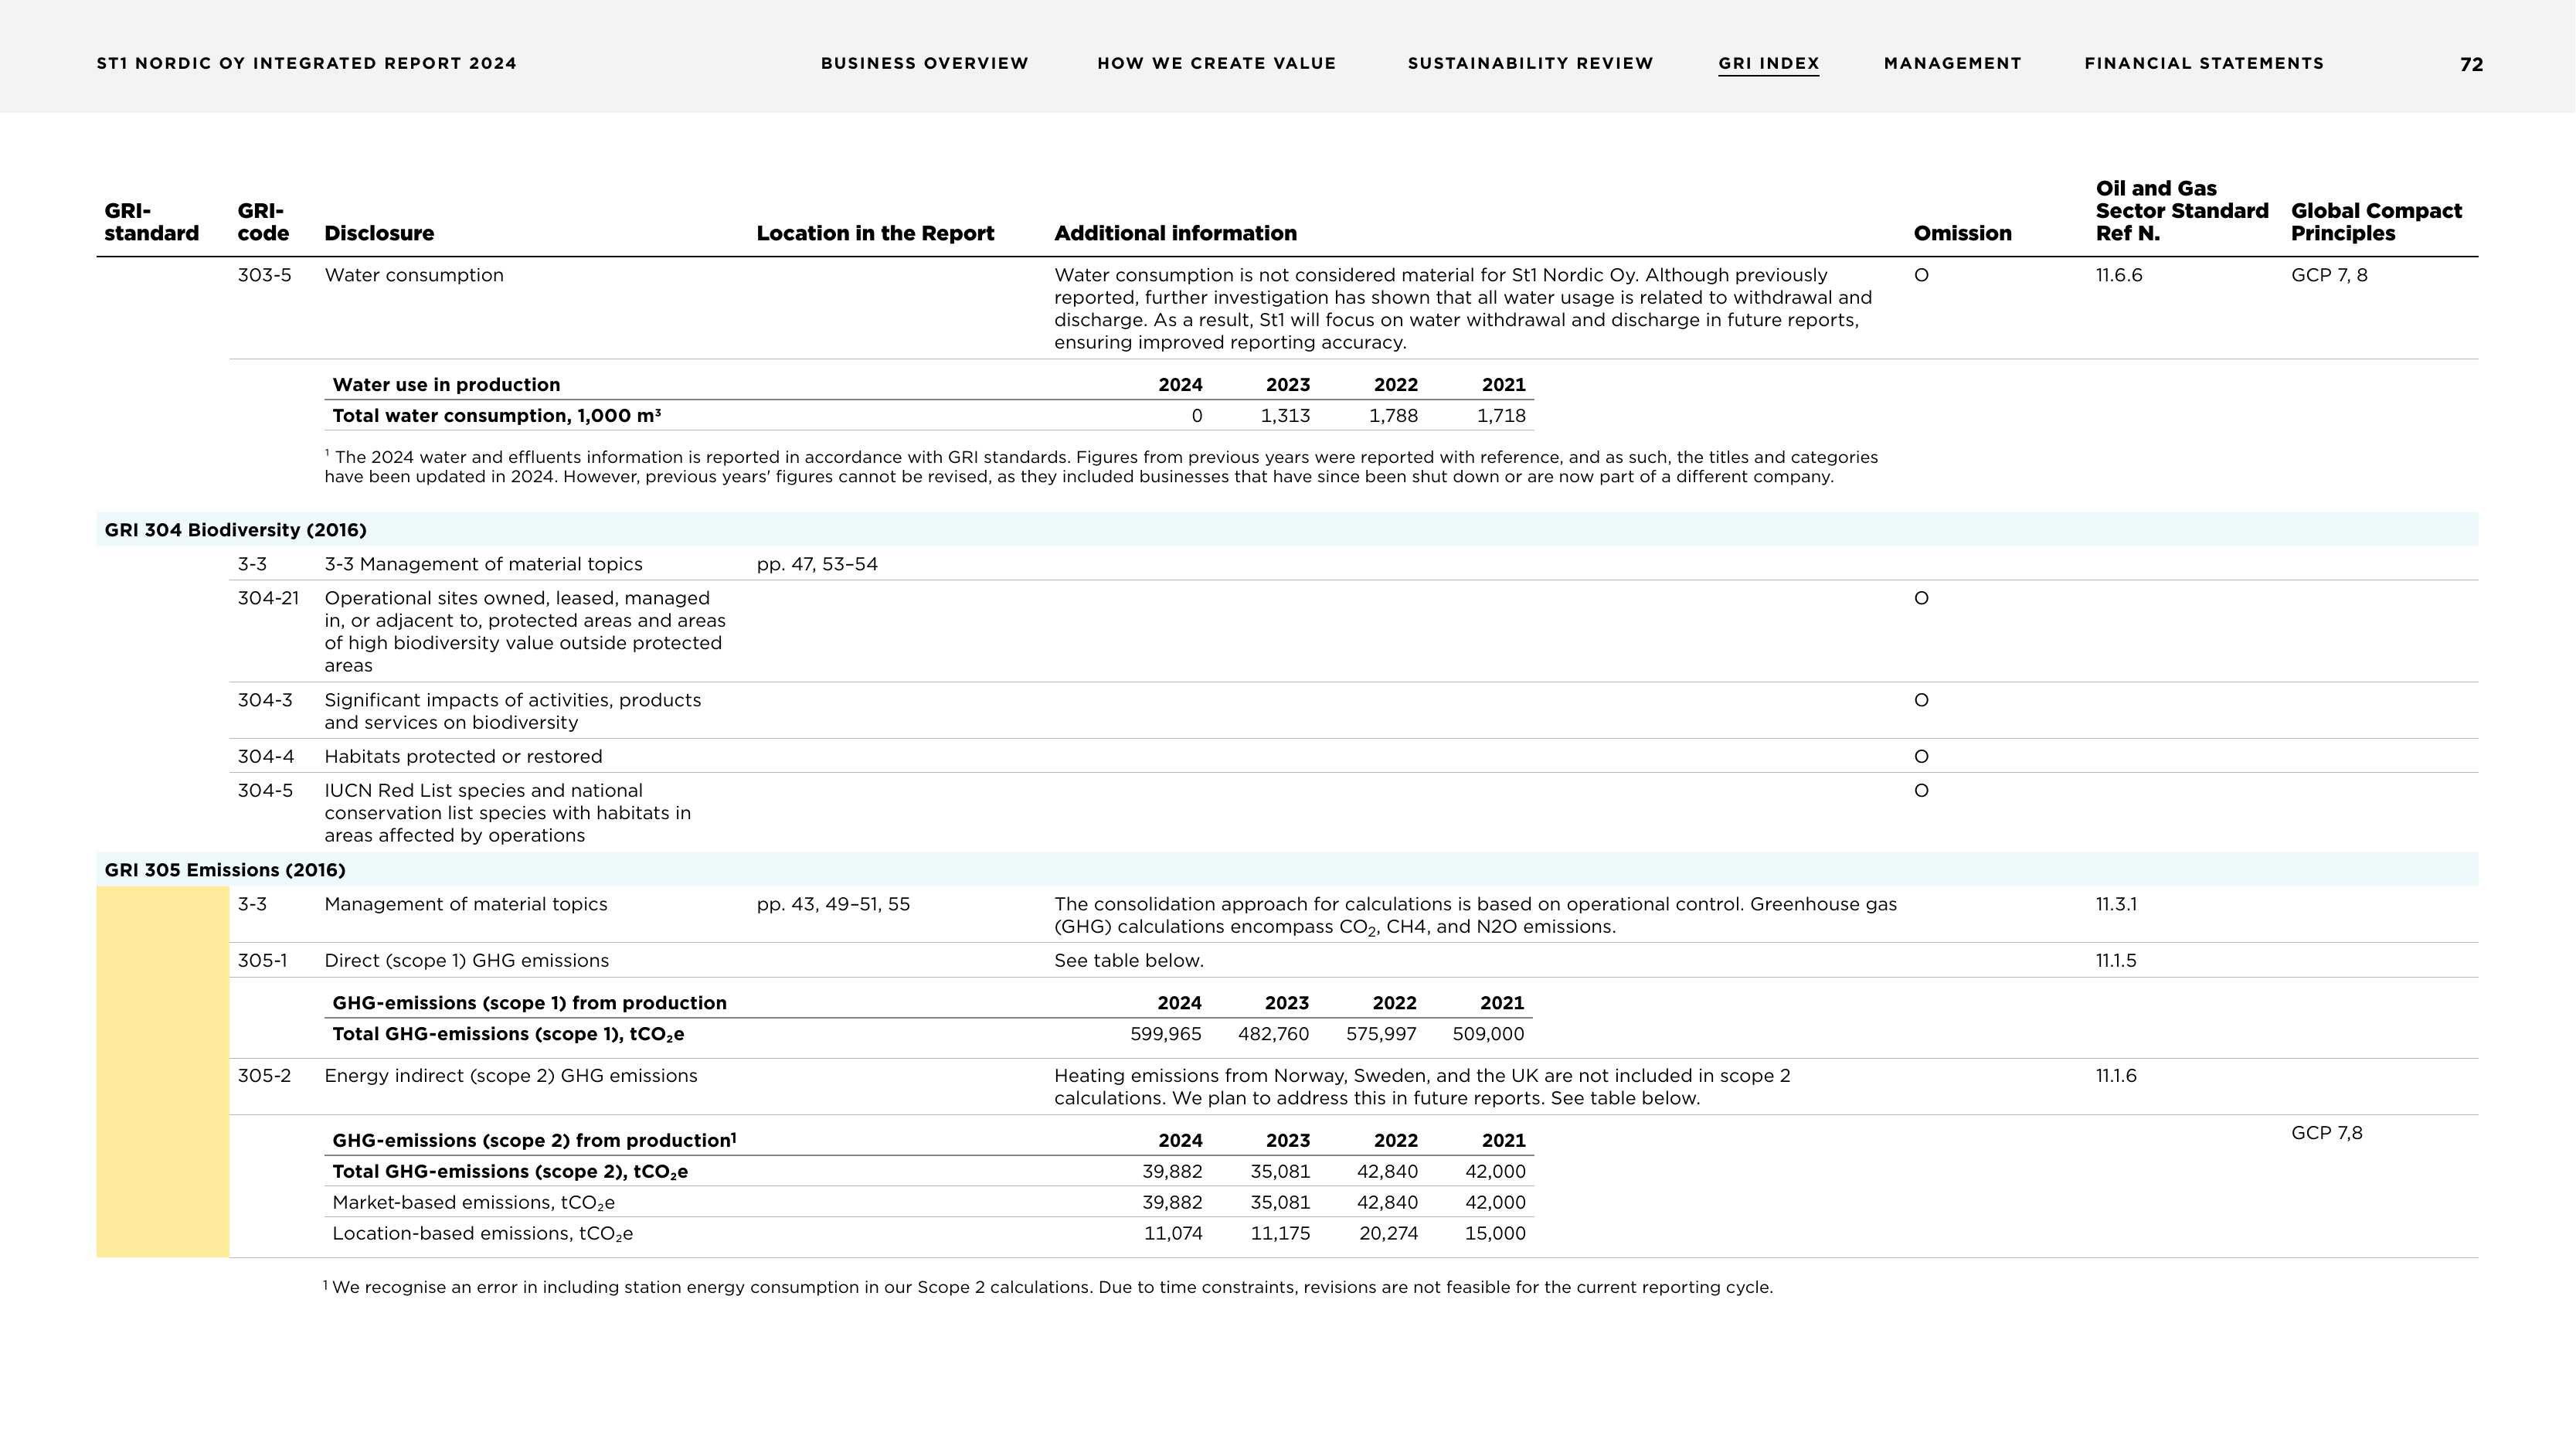The height and width of the screenshot is (1449, 2576).
Task: Click location-based 2022 value 20,274
Action: (x=1388, y=1234)
